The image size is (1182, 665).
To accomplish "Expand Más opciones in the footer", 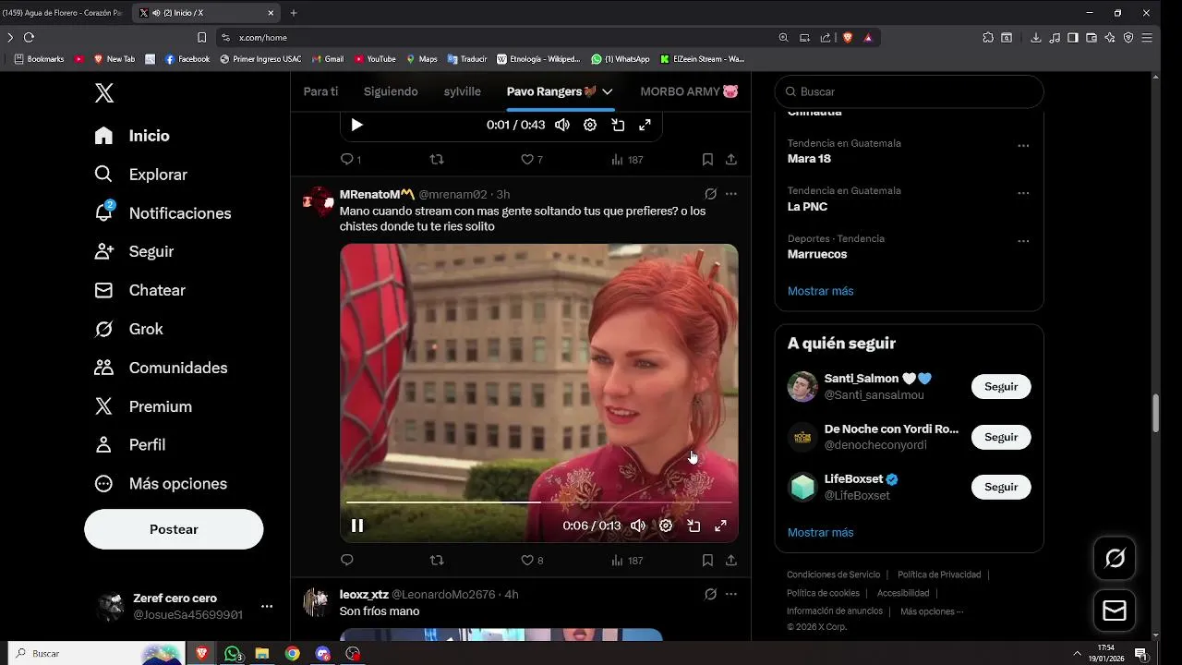I will tap(932, 611).
